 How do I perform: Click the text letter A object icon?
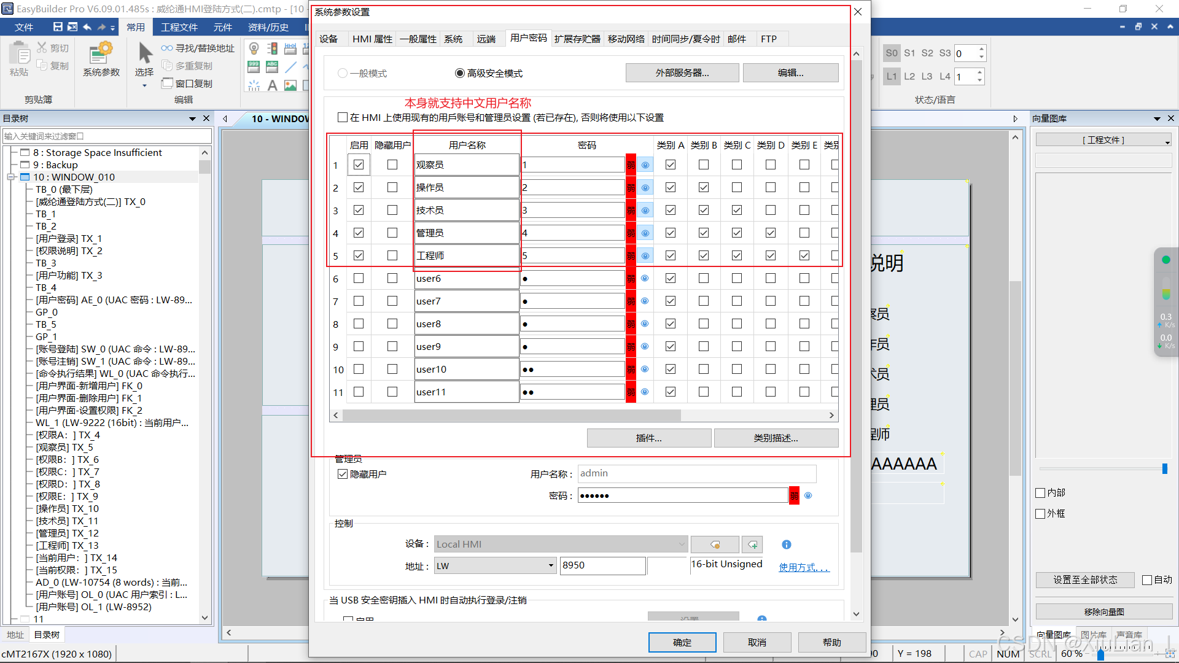tap(272, 85)
